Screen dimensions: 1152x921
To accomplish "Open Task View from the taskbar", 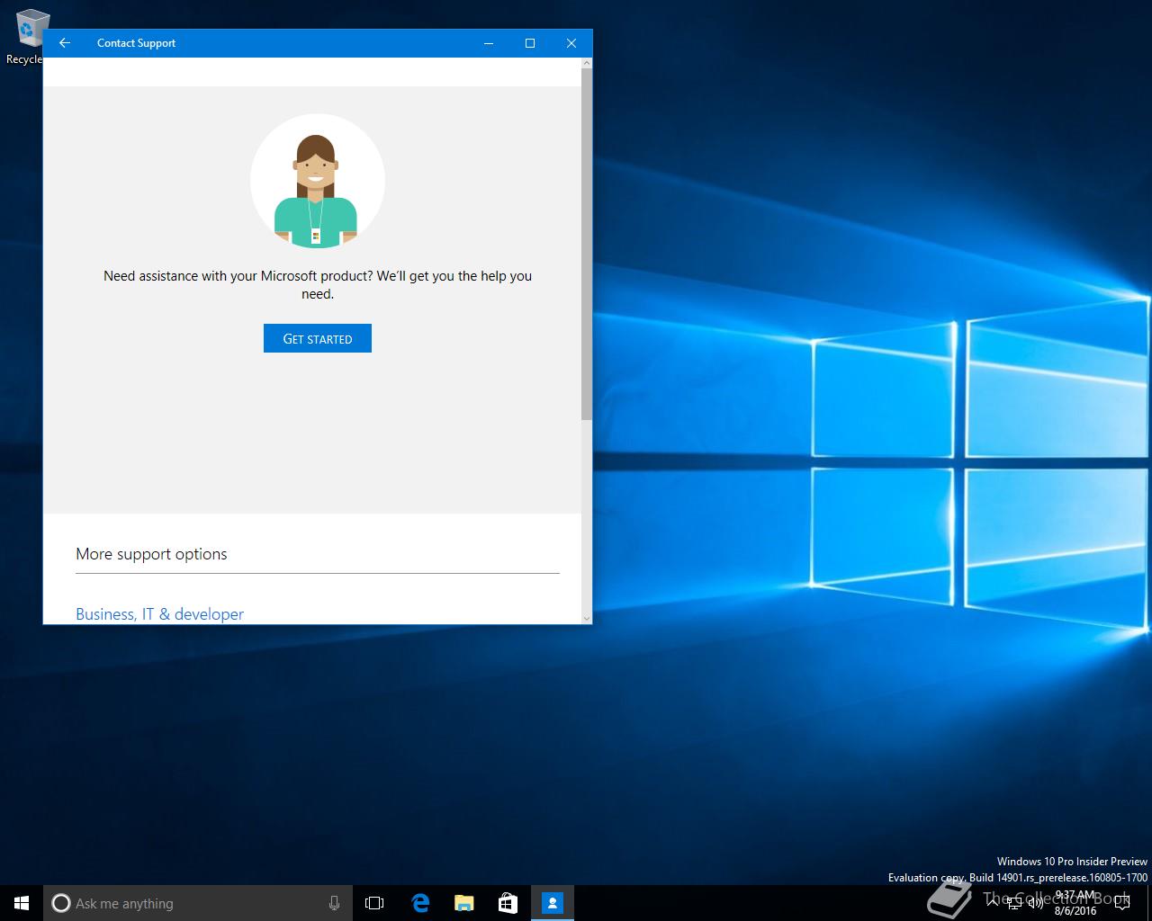I will coord(374,903).
